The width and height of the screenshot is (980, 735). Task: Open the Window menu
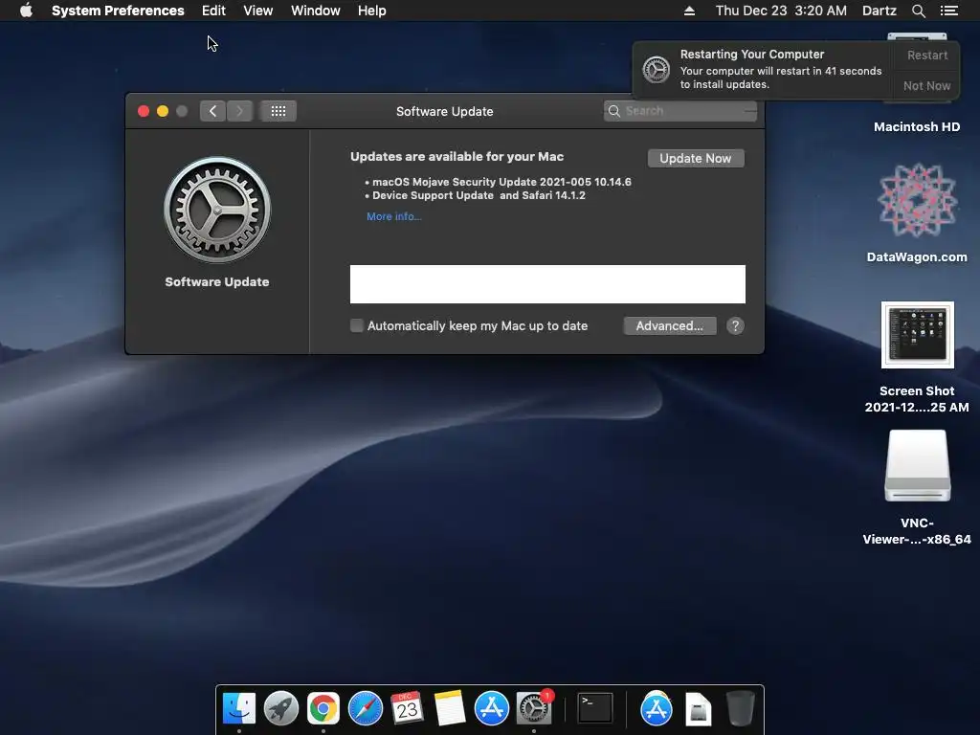[x=315, y=11]
